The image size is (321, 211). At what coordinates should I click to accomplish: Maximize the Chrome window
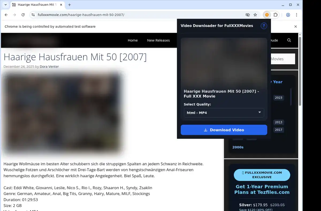click(291, 5)
